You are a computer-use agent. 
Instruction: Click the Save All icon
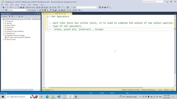(x=23, y=7)
